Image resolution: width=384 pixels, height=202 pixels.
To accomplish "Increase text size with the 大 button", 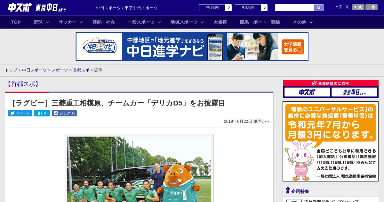I will (x=358, y=7).
